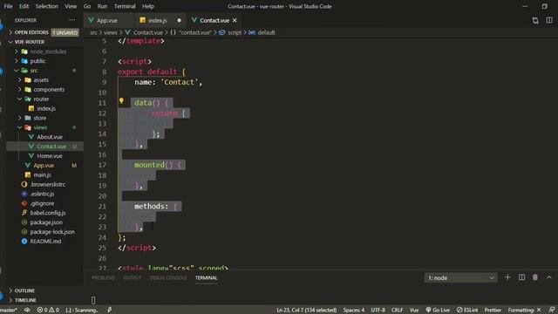
Task: Click the Contact.vue breadcrumb segment
Action: tap(148, 32)
